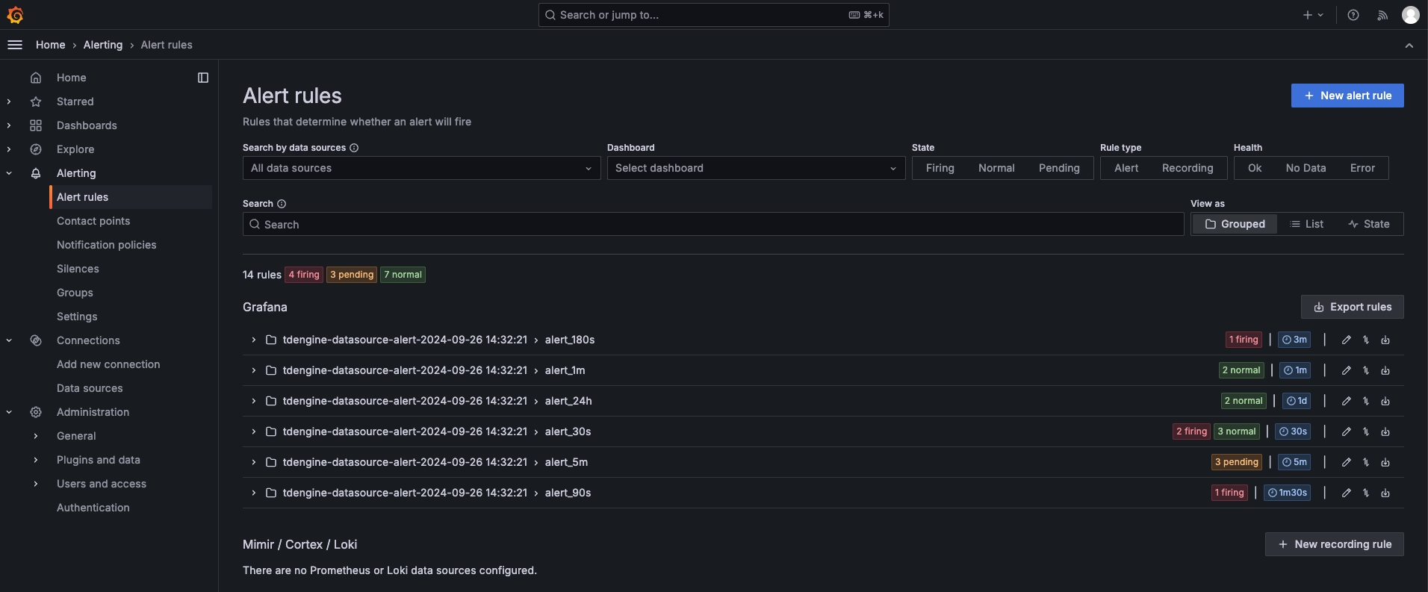Edit the alert_5m rule group
The height and width of the screenshot is (592, 1428).
coord(1346,462)
